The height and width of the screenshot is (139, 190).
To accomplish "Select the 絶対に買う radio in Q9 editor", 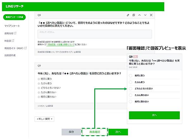I will (x=39, y=78).
